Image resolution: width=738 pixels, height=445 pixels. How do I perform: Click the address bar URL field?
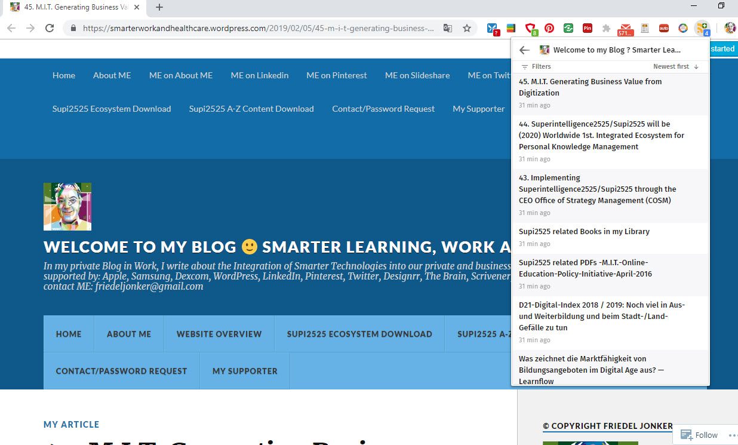(258, 28)
